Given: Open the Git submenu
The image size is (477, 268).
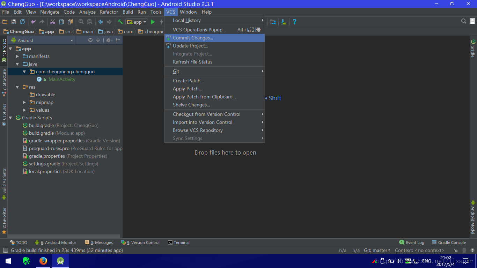Looking at the screenshot, I should coord(214,71).
